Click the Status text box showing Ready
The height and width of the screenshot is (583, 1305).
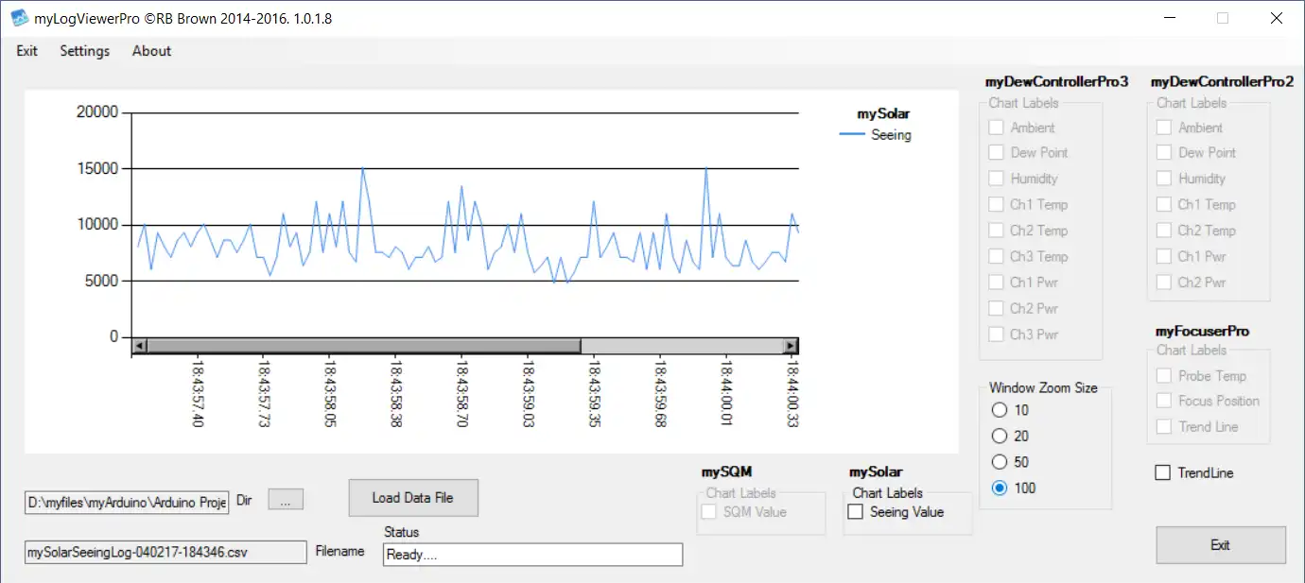pos(532,555)
